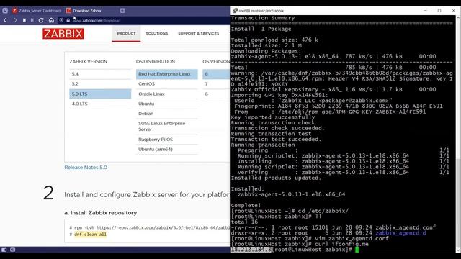Click the zabbix_agentd.d directory name
The image size is (461, 259).
[x=400, y=233]
